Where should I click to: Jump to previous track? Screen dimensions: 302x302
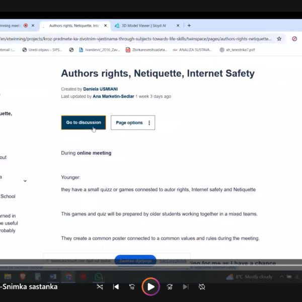click(116, 287)
